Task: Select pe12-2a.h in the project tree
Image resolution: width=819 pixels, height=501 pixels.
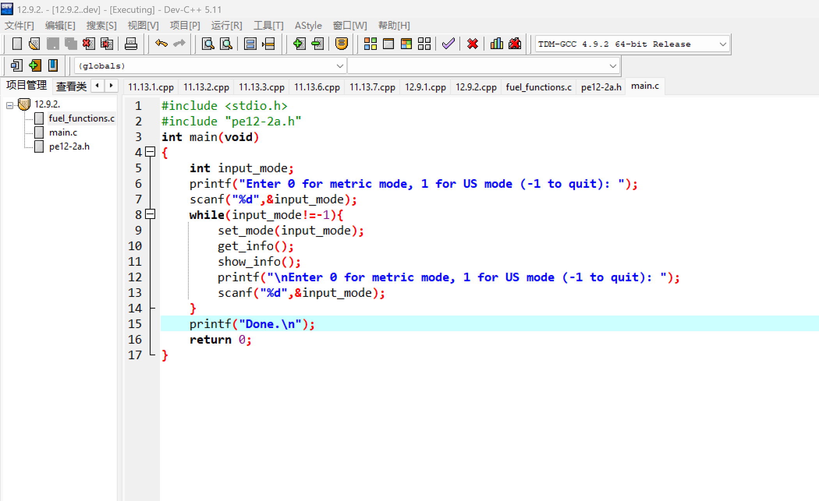Action: 69,147
